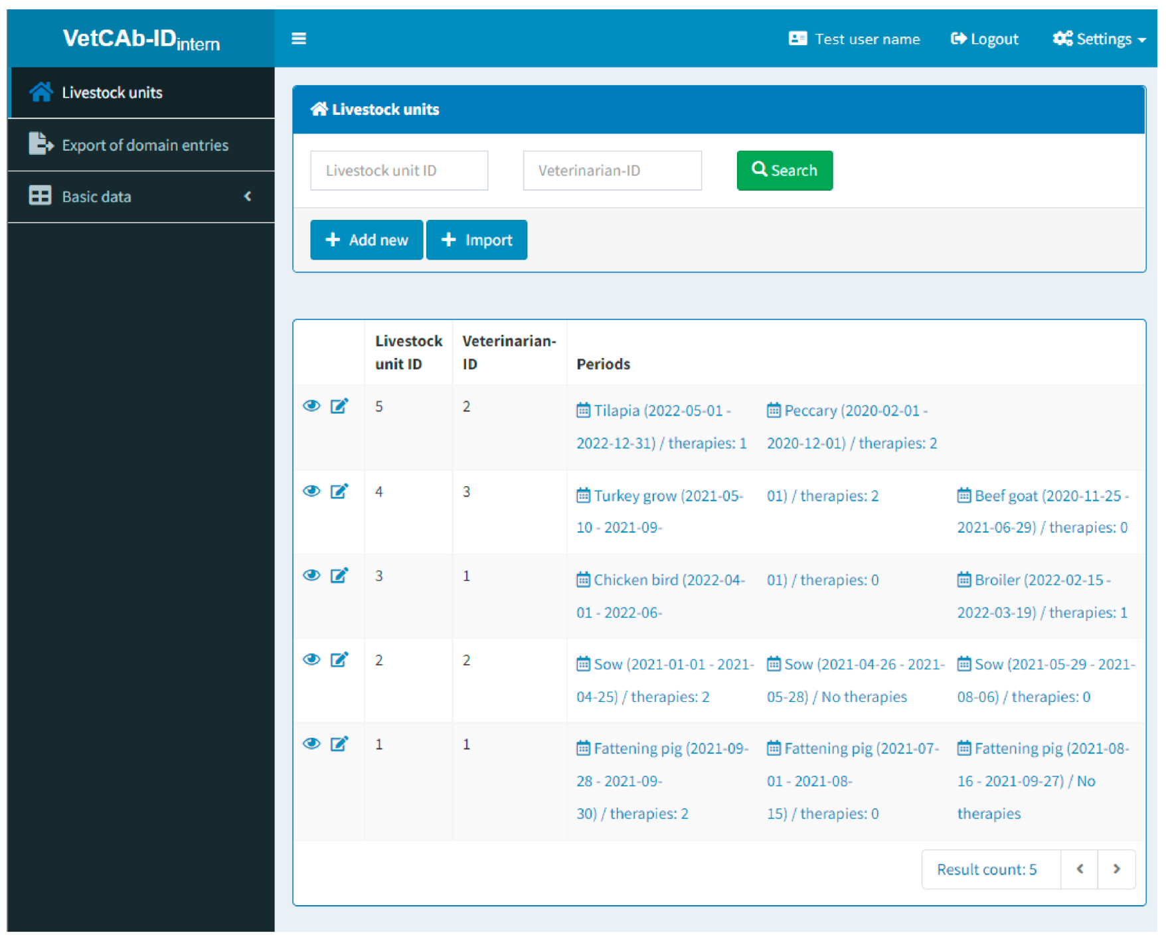The height and width of the screenshot is (941, 1166).
Task: Click the edit icon for livestock unit 4
Action: click(x=339, y=491)
